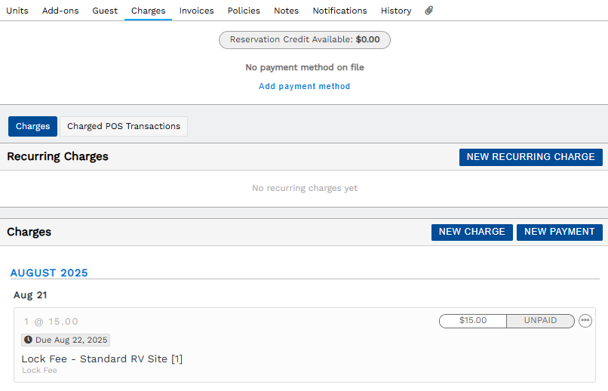608x391 pixels.
Task: Click the New Payment button
Action: coord(560,232)
